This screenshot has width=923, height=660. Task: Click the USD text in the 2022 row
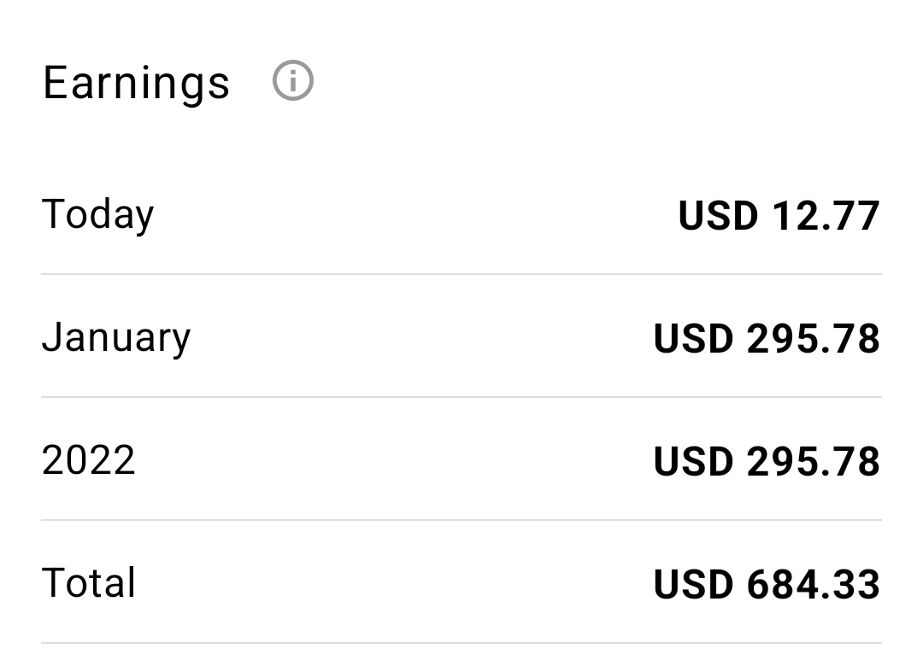(x=693, y=462)
